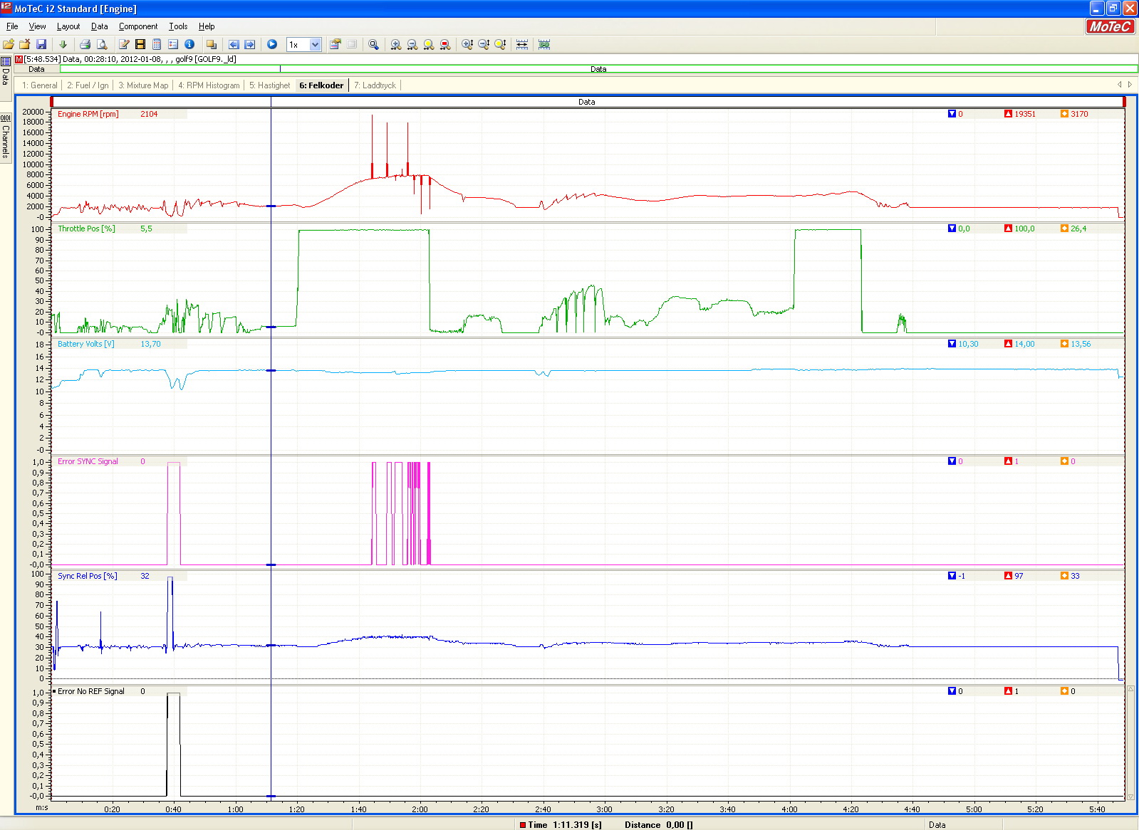
Task: Click the overlay yellow squares icon
Action: point(211,44)
